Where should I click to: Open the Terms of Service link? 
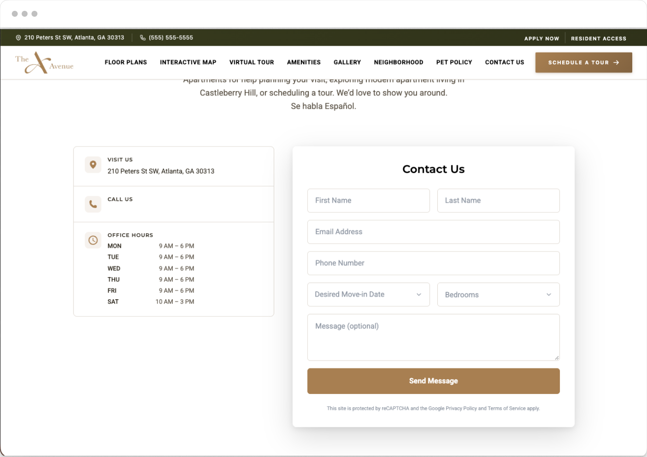point(507,408)
